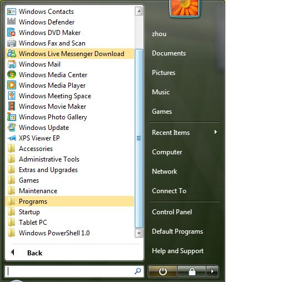Viewport: 284px width, 282px height.
Task: Click the programs list scrollbar thumb
Action: click(139, 138)
